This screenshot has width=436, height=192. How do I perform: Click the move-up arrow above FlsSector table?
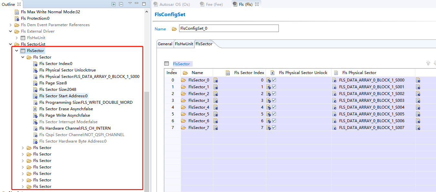tap(428, 63)
